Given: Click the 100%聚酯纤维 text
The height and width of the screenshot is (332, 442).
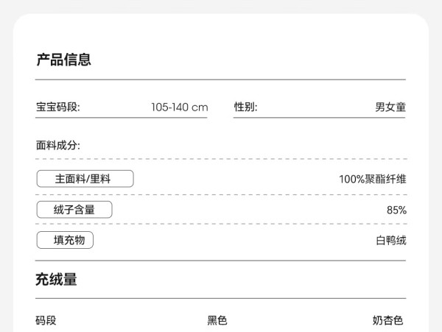Looking at the screenshot, I should (373, 179).
